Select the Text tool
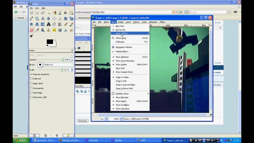Viewport: 254px width, 143px height. (48, 24)
